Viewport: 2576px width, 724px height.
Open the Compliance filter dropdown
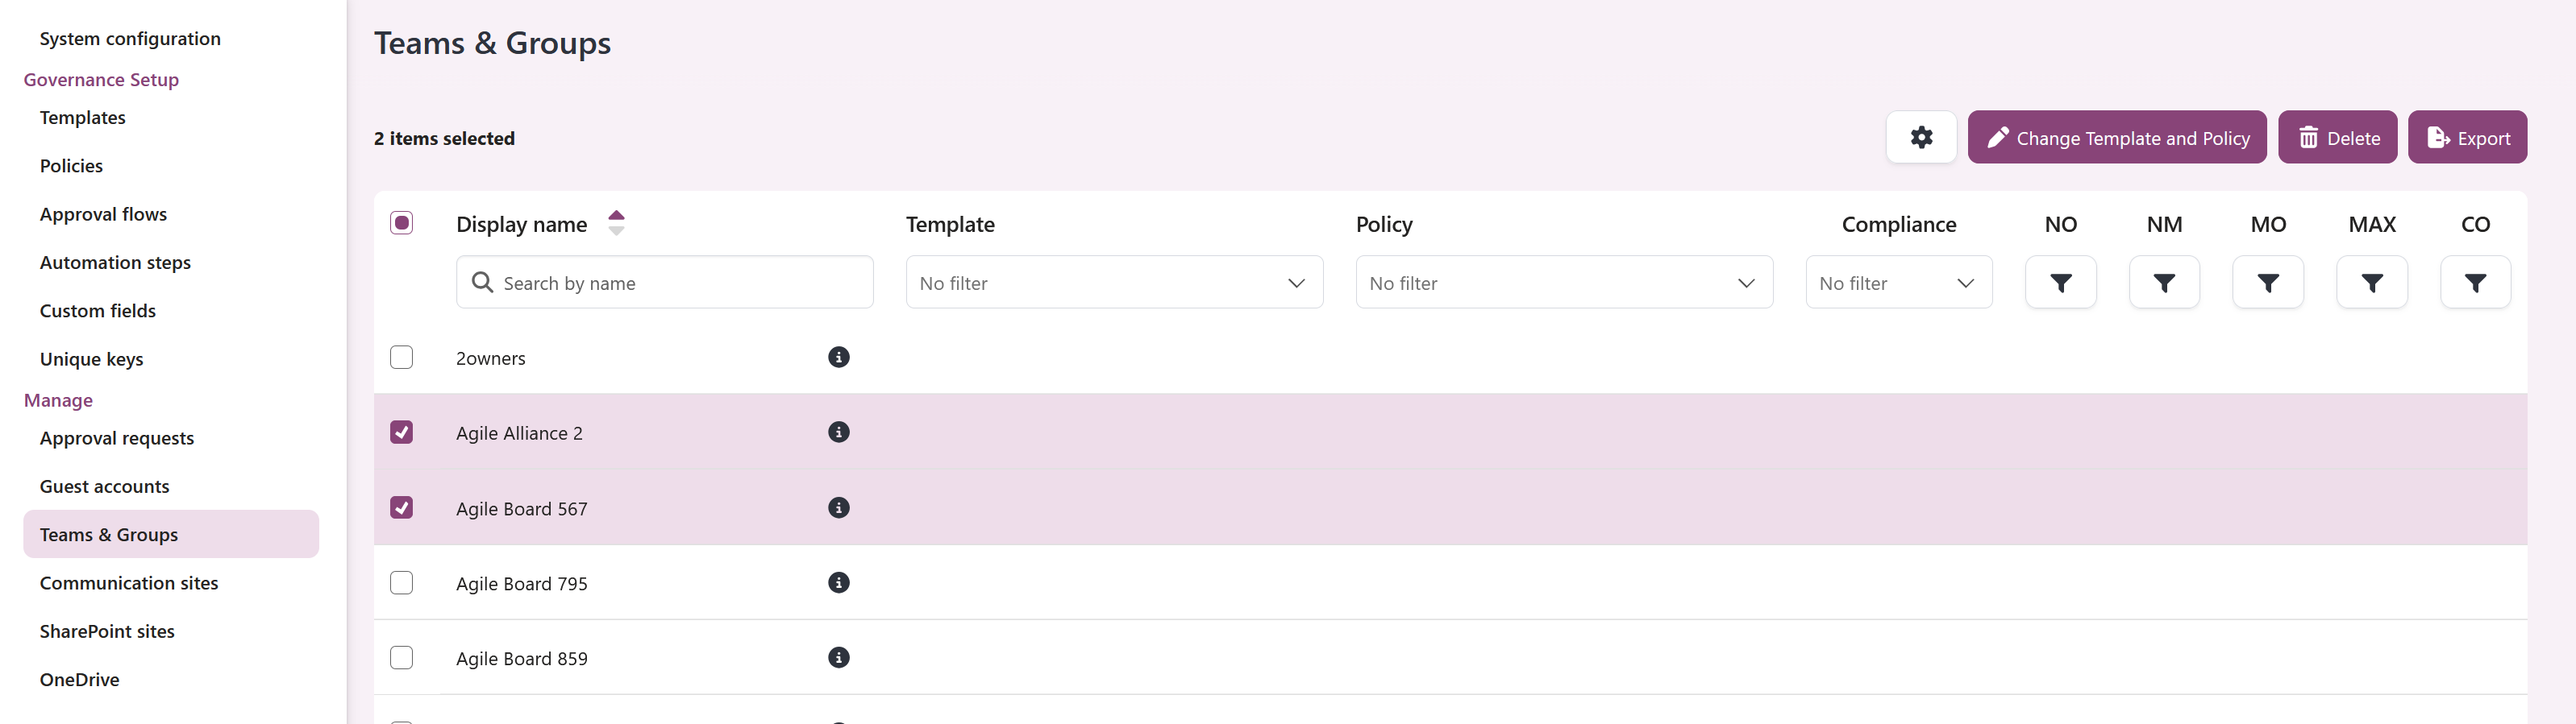coord(1897,282)
